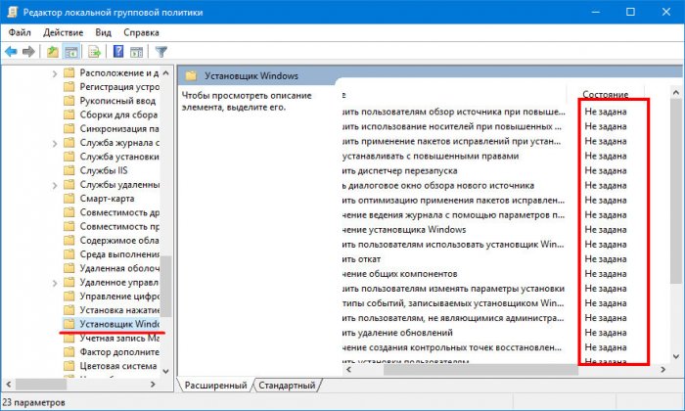Open the Help toolbar icon

pos(118,52)
